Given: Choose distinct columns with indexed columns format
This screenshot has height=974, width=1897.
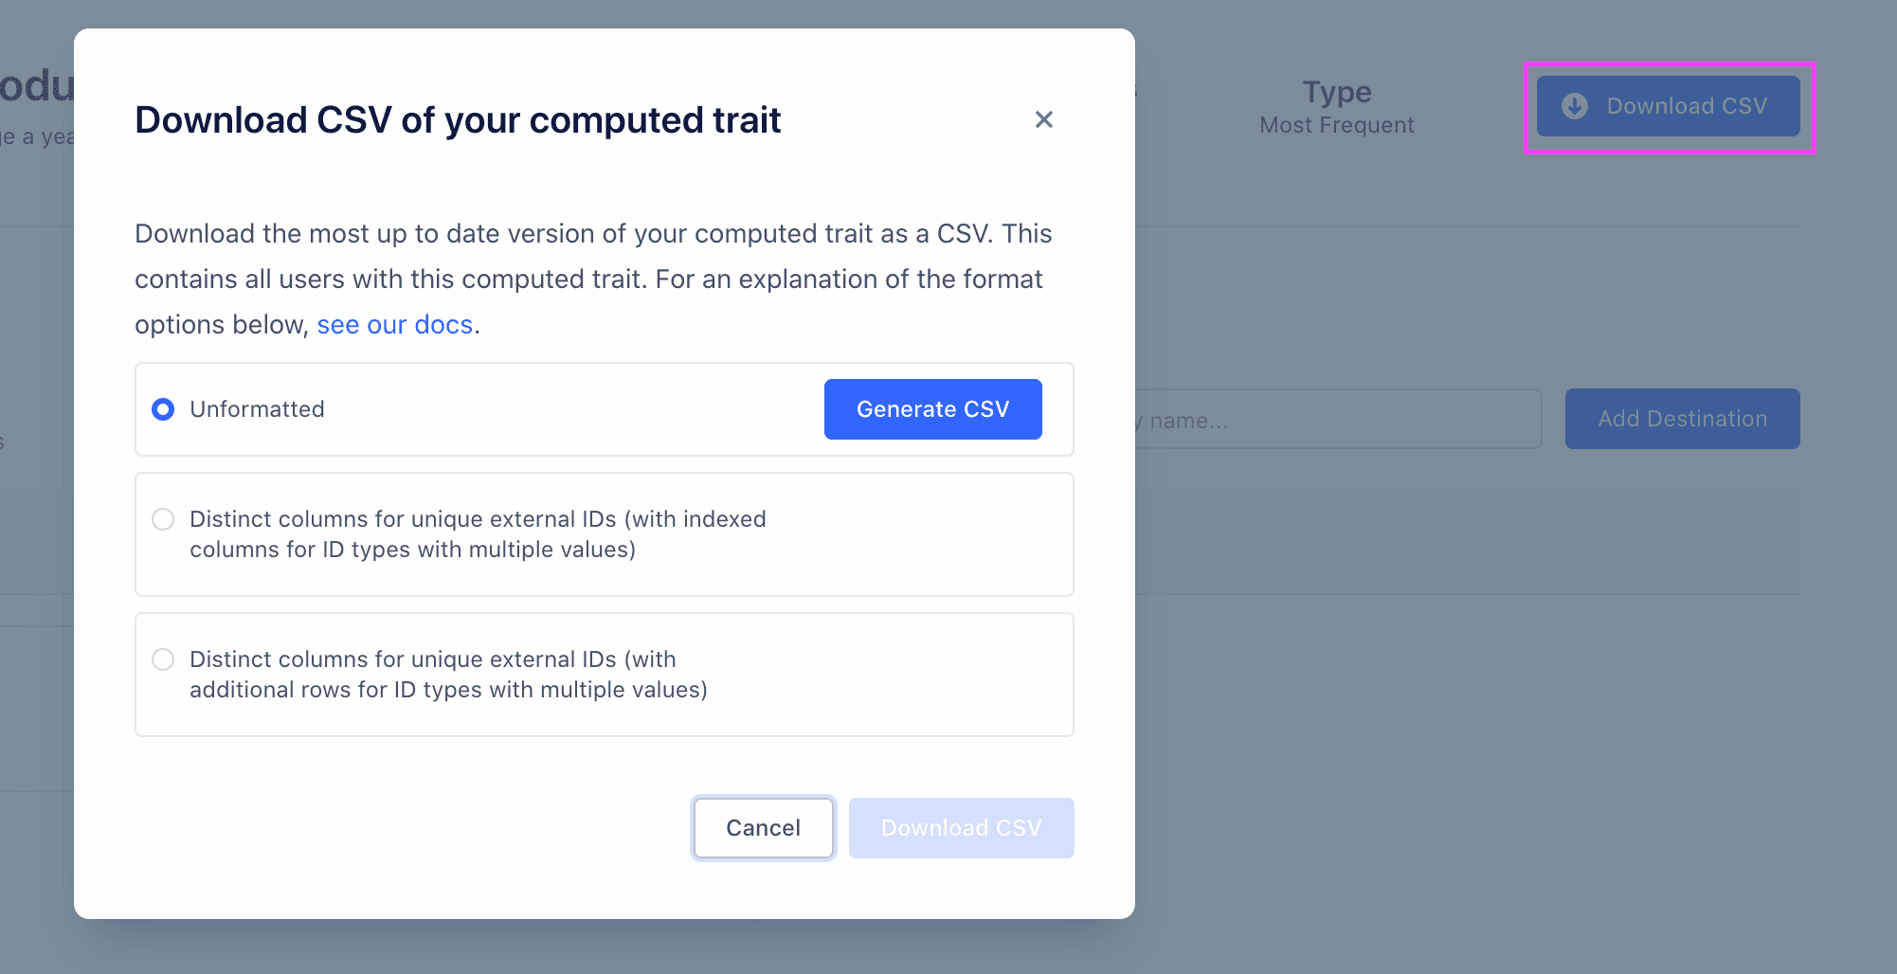Looking at the screenshot, I should coord(163,519).
